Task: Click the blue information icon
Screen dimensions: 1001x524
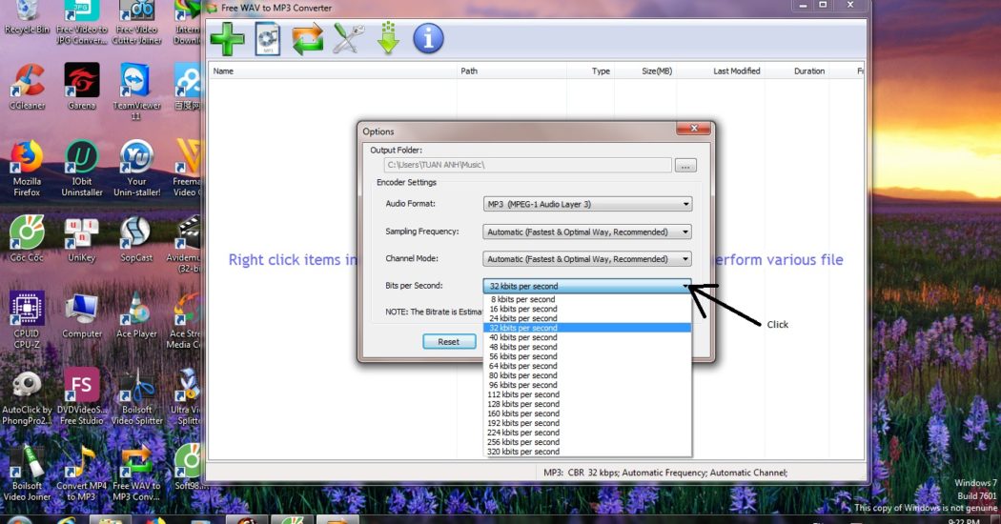Action: (428, 39)
